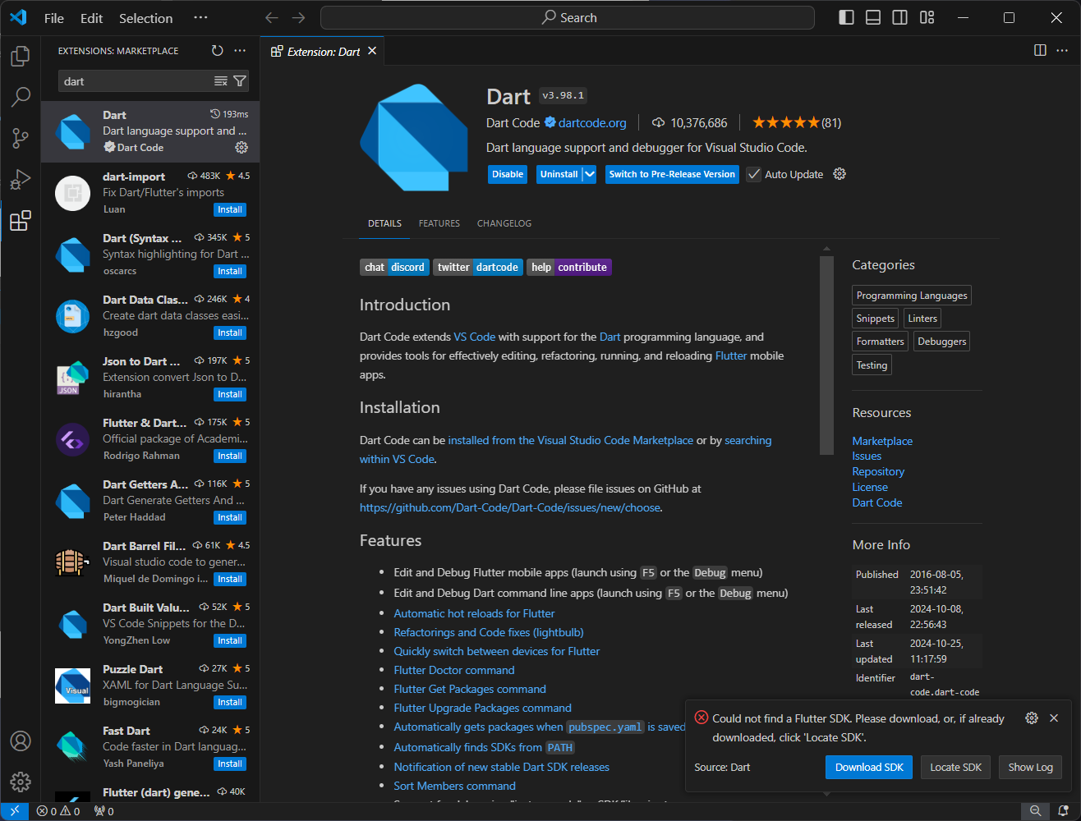Go forward with the navigation arrow

tap(299, 18)
